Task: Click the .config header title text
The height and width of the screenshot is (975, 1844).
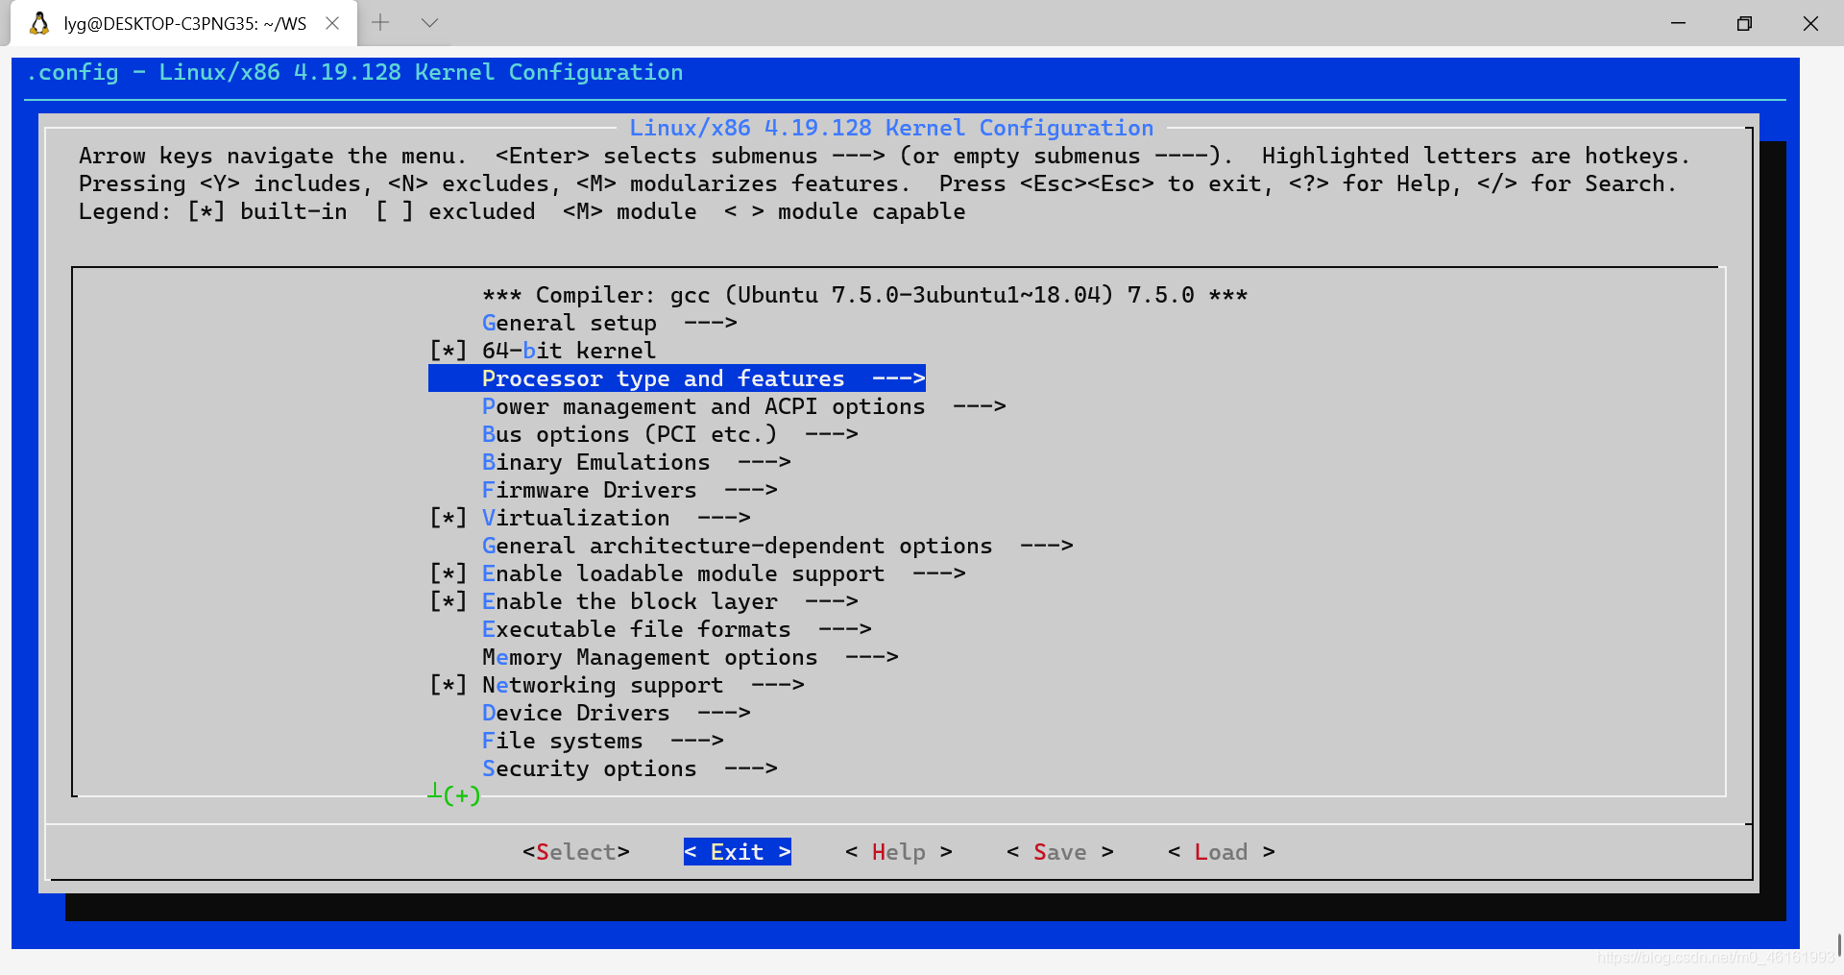Action: click(x=354, y=72)
